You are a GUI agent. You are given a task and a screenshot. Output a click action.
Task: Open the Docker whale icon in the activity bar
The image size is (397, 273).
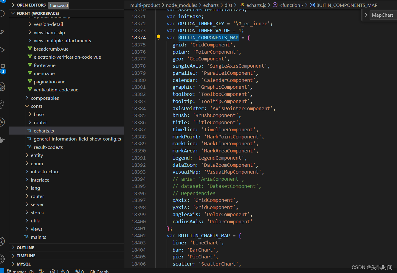(2, 140)
